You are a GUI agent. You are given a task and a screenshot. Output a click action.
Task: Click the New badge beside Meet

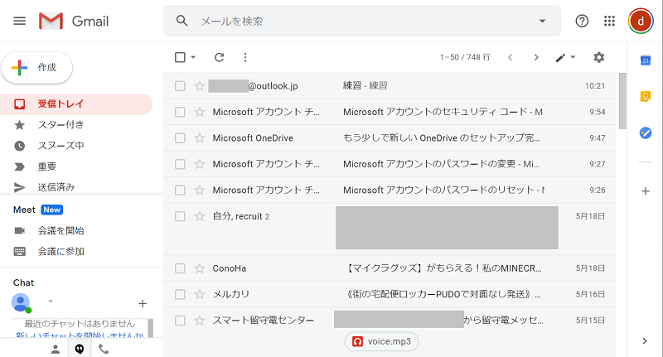point(52,210)
